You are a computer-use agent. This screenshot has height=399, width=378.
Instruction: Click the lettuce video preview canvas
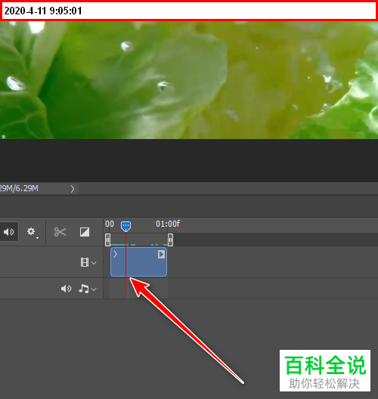pyautogui.click(x=189, y=80)
